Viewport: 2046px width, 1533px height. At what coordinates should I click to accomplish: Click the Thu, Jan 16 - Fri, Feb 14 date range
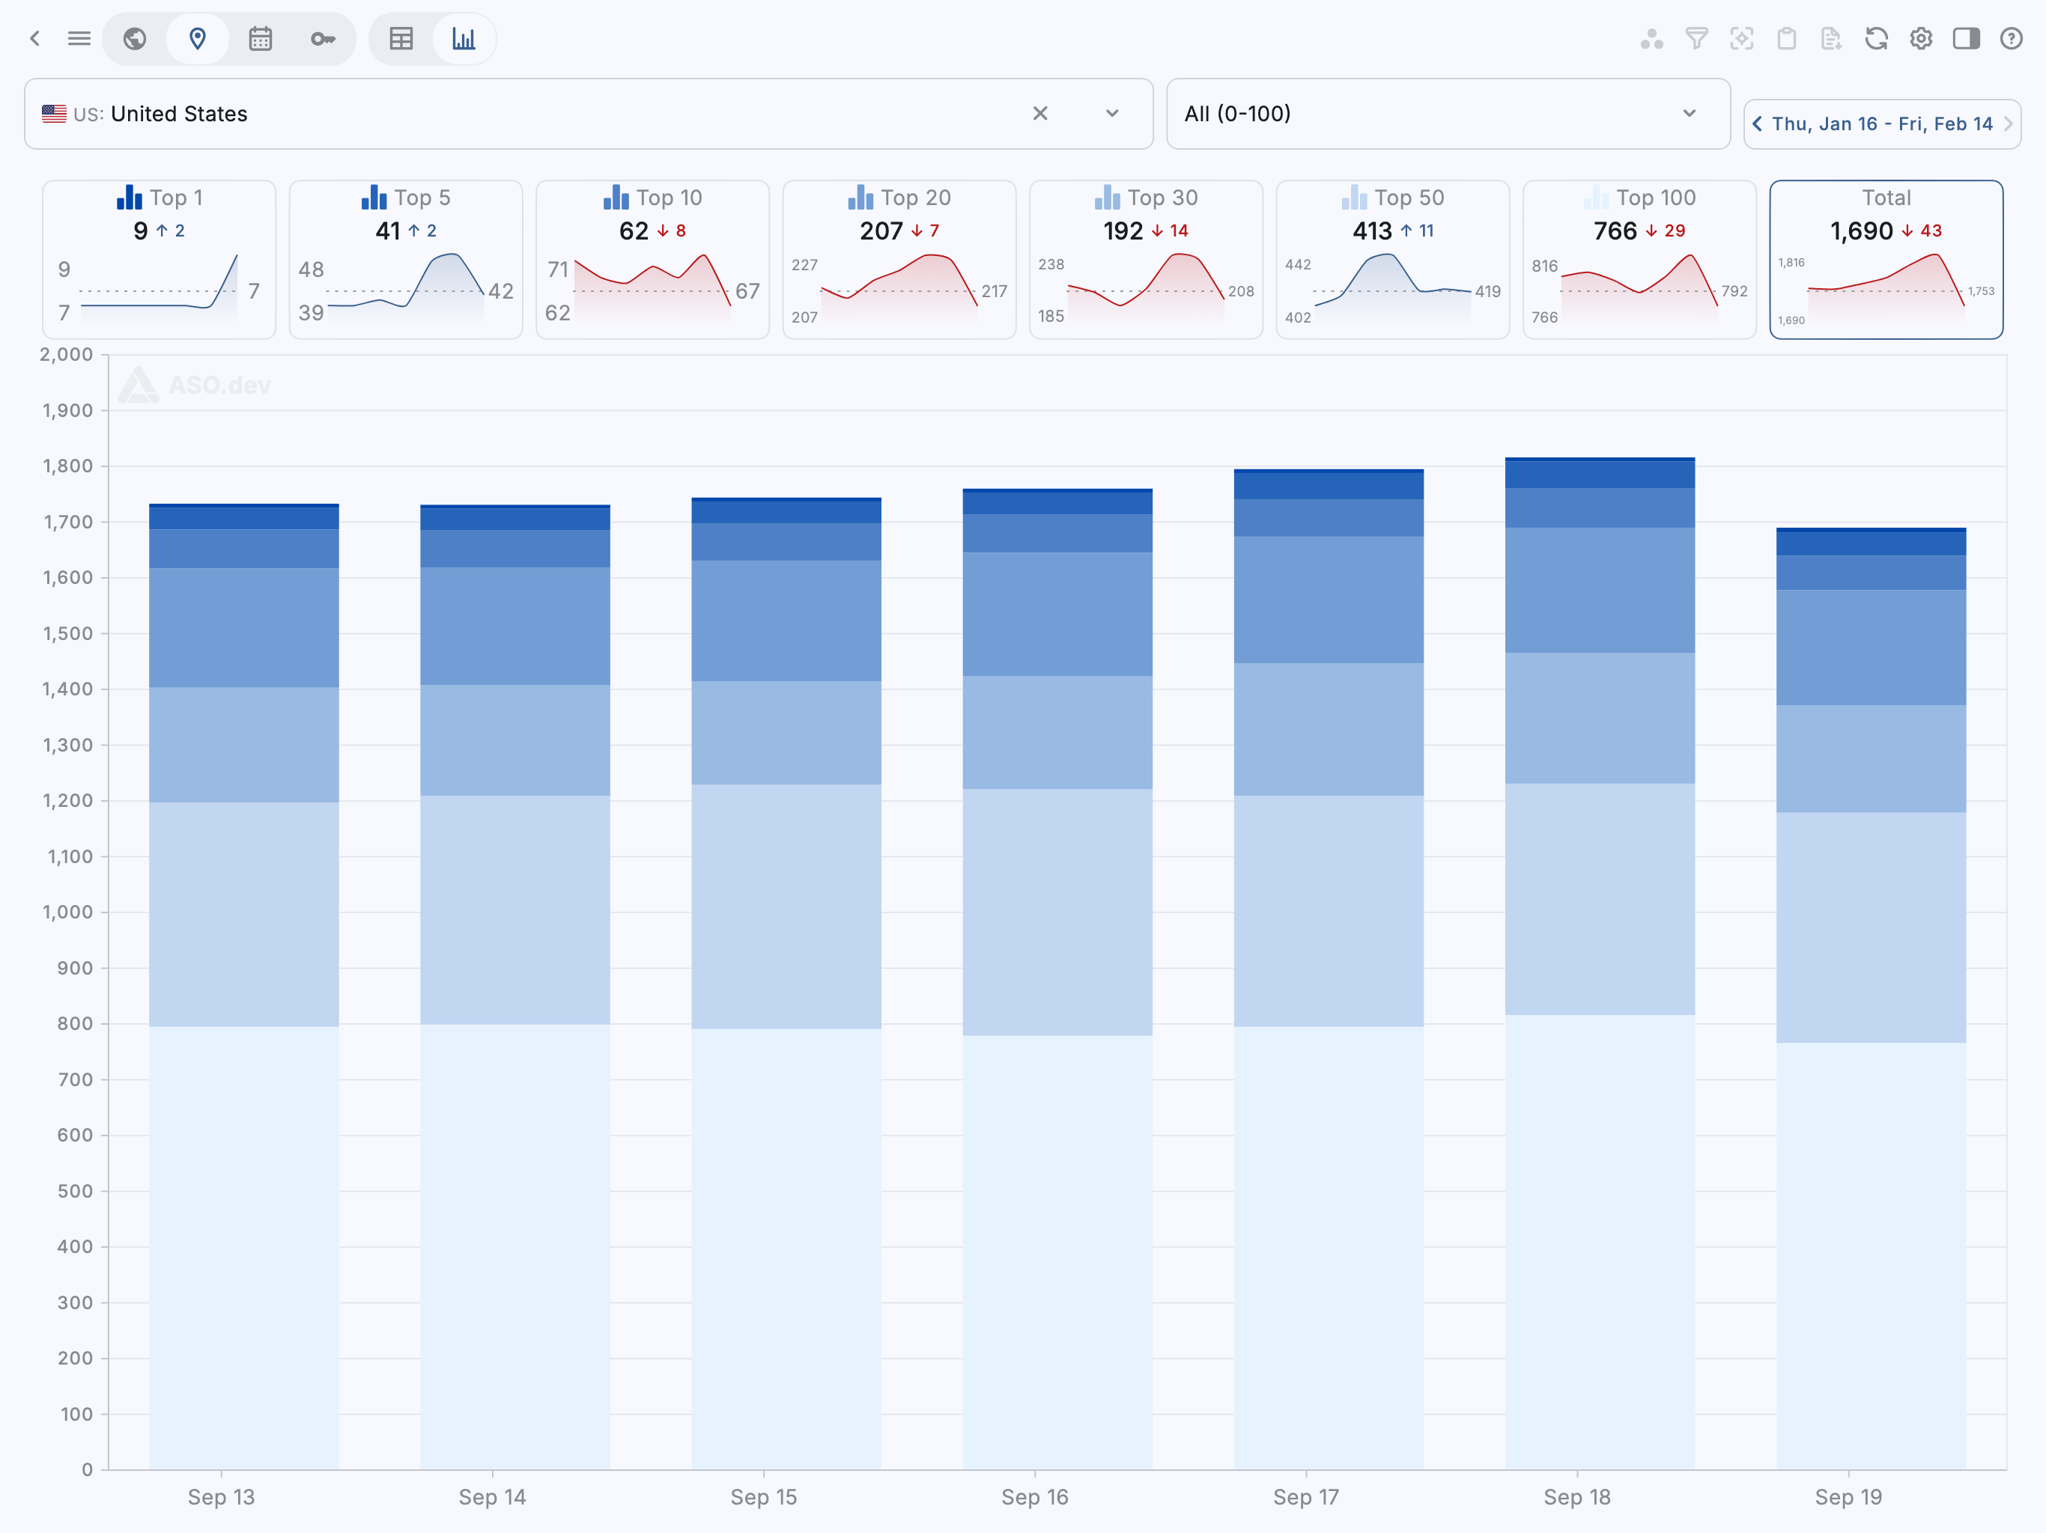(x=1881, y=124)
